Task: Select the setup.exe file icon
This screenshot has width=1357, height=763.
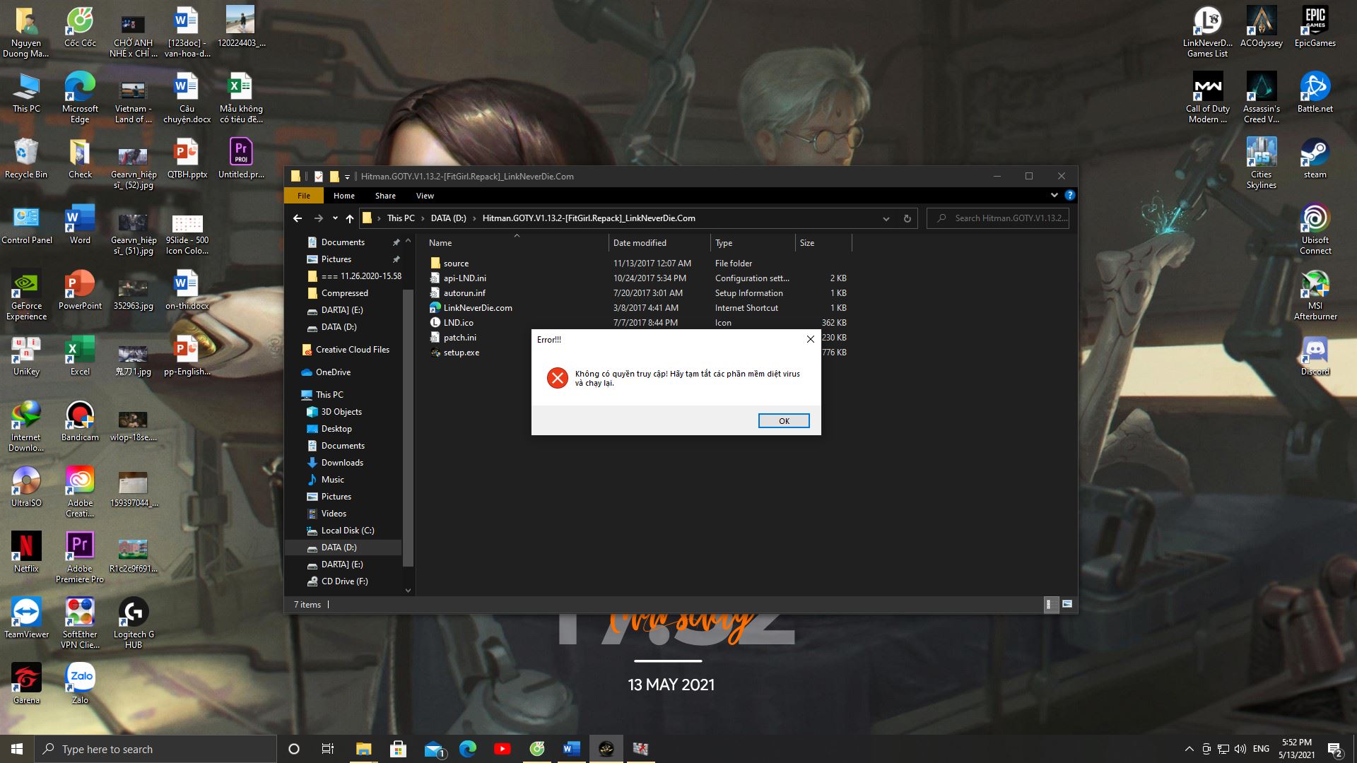Action: click(x=436, y=353)
